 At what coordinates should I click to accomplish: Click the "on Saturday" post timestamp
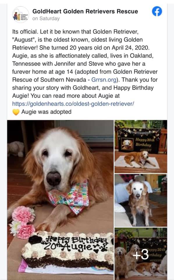[46, 19]
